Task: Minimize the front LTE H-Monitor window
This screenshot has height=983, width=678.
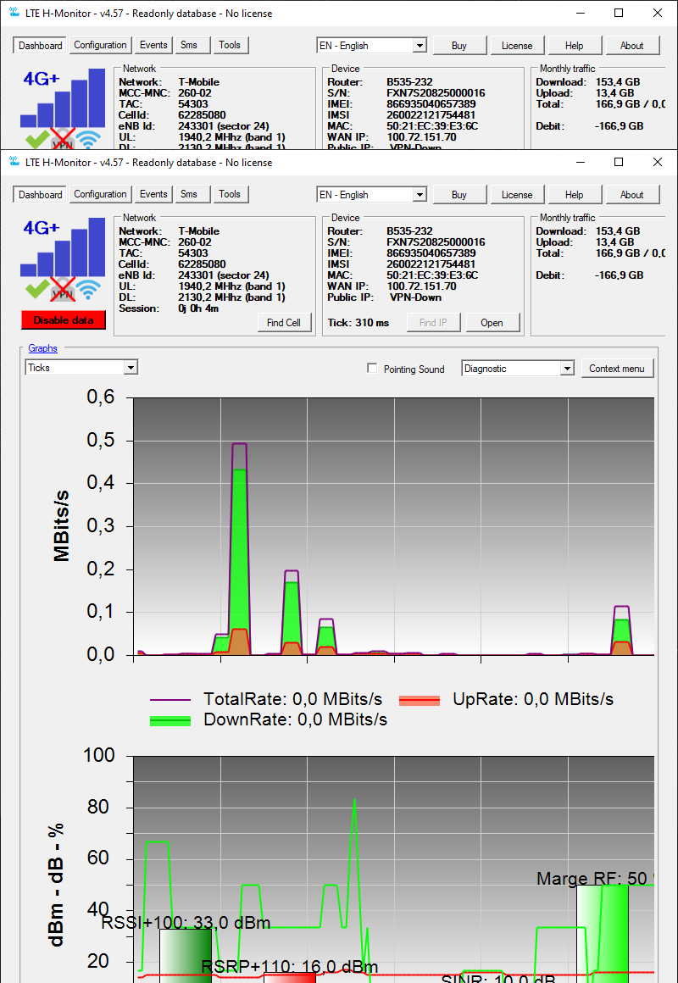Action: (x=581, y=163)
